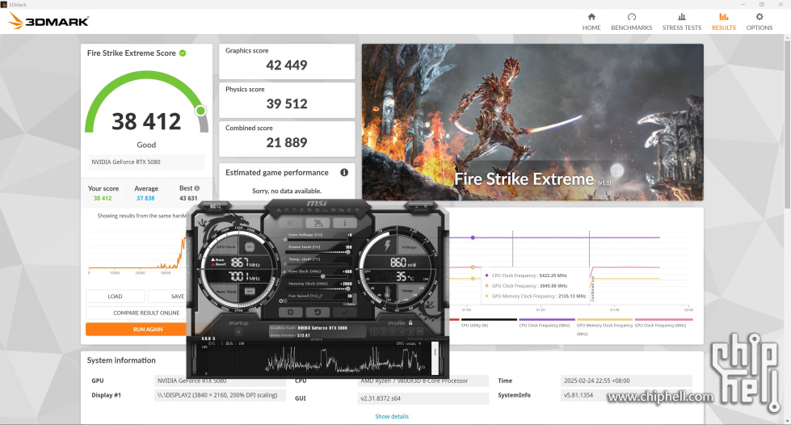
Task: Select the RESULTS tab
Action: pyautogui.click(x=723, y=22)
